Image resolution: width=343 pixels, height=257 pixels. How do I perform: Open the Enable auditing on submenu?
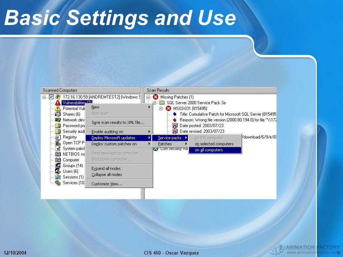coord(119,132)
